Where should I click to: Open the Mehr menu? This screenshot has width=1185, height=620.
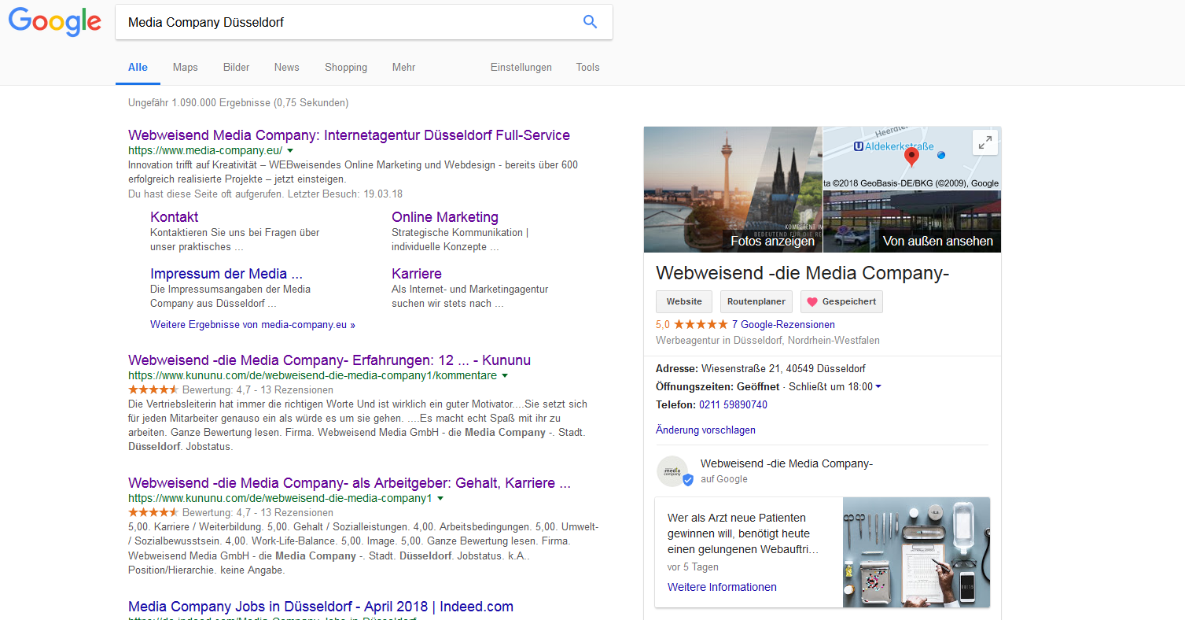click(403, 67)
